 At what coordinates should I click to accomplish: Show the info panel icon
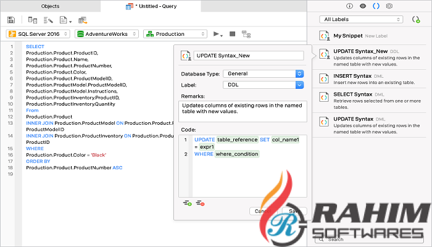[x=349, y=6]
